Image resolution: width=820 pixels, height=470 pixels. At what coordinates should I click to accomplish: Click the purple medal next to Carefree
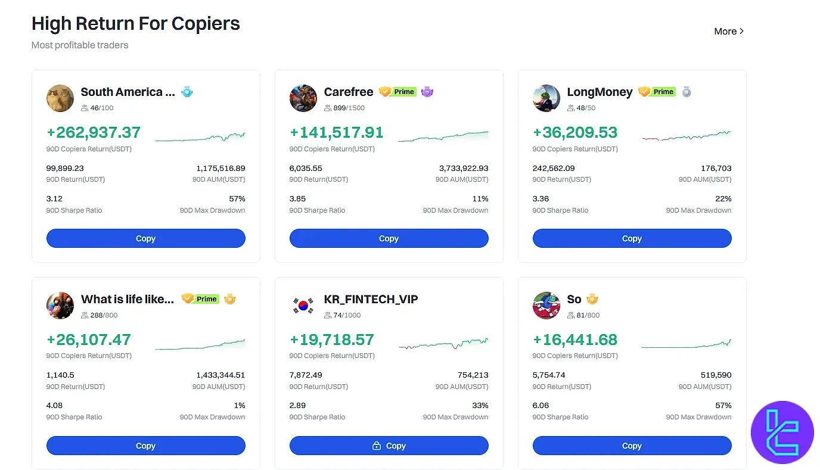(x=427, y=92)
